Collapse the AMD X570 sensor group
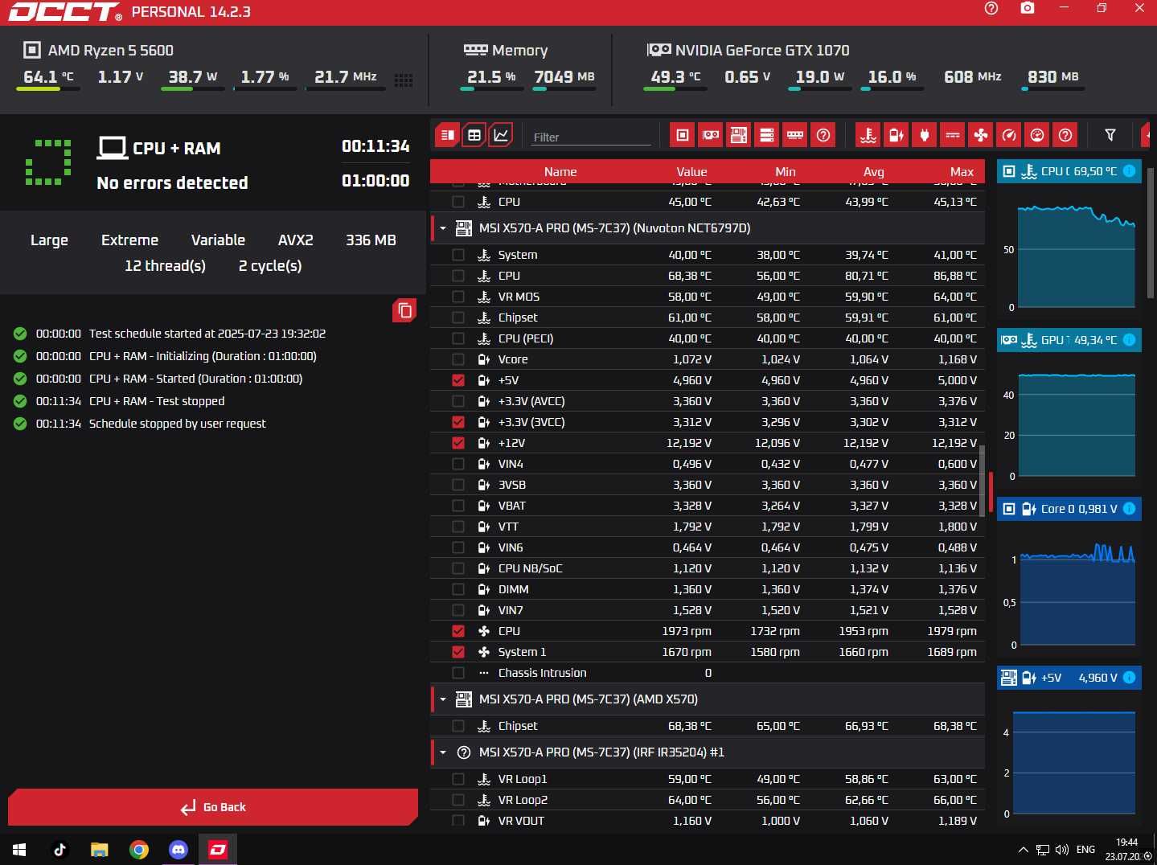Screen dimensions: 1157x865 point(442,699)
